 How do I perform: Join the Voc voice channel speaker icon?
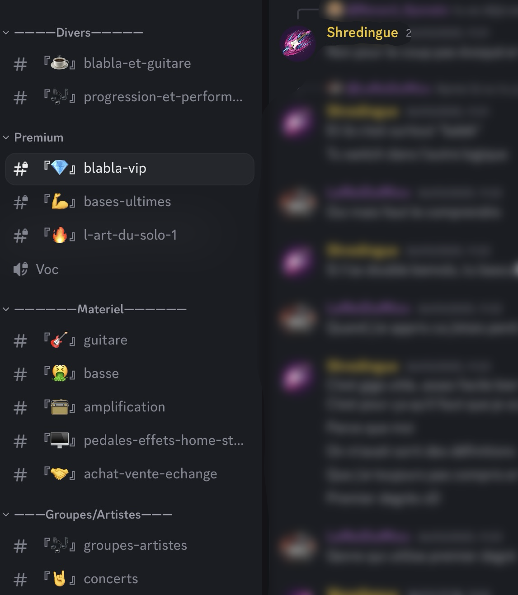click(x=21, y=269)
